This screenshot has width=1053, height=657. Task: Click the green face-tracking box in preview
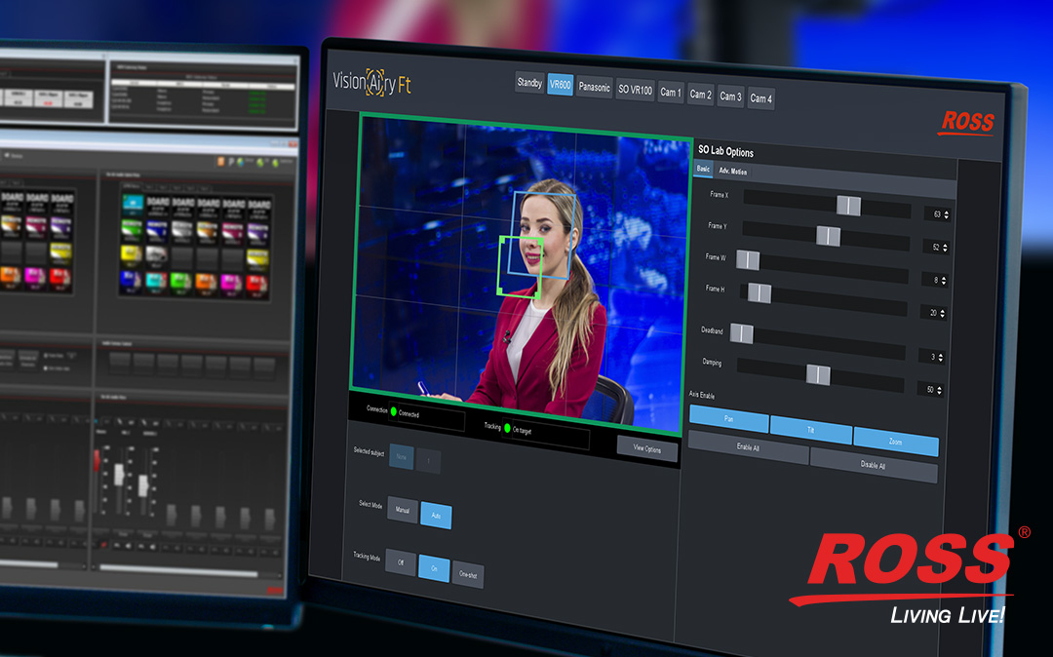(519, 266)
